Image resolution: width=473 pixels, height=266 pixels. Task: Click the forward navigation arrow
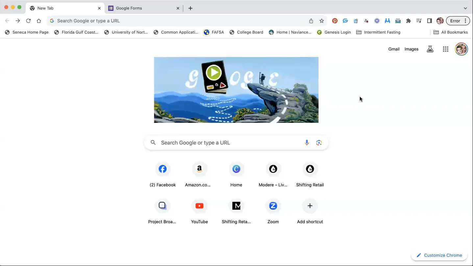click(18, 21)
